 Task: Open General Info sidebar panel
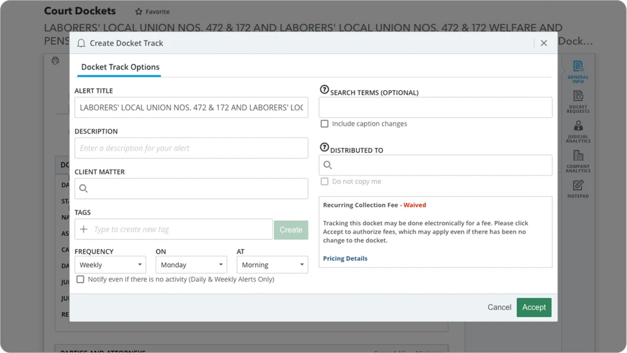point(578,72)
